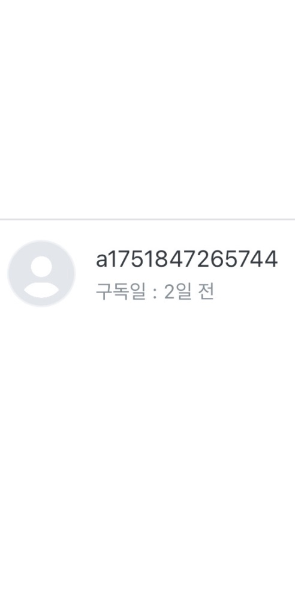Tap the gray person silhouette icon
This screenshot has width=295, height=591.
[x=41, y=276]
